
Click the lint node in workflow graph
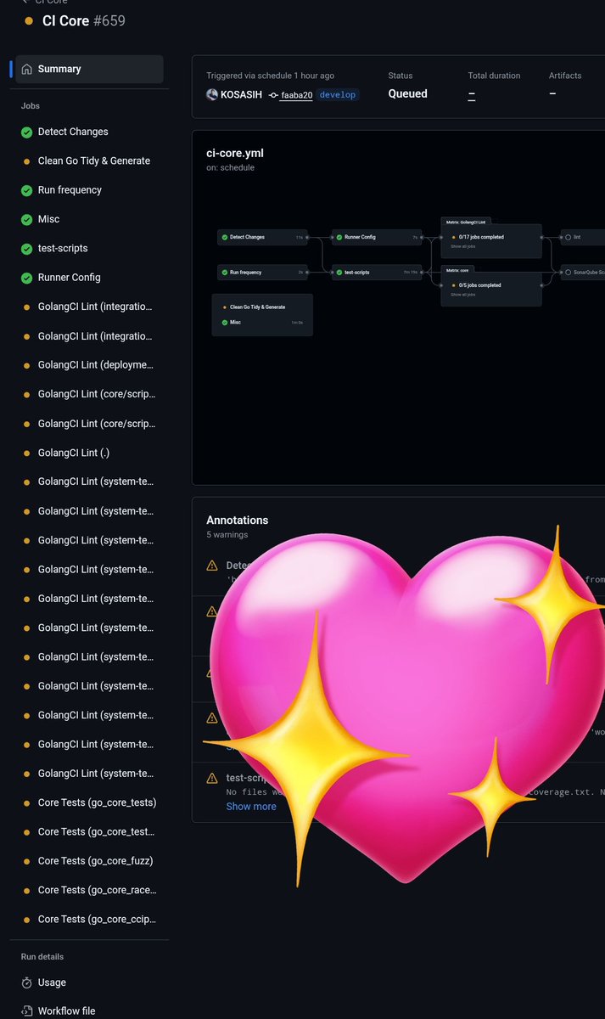pyautogui.click(x=584, y=237)
